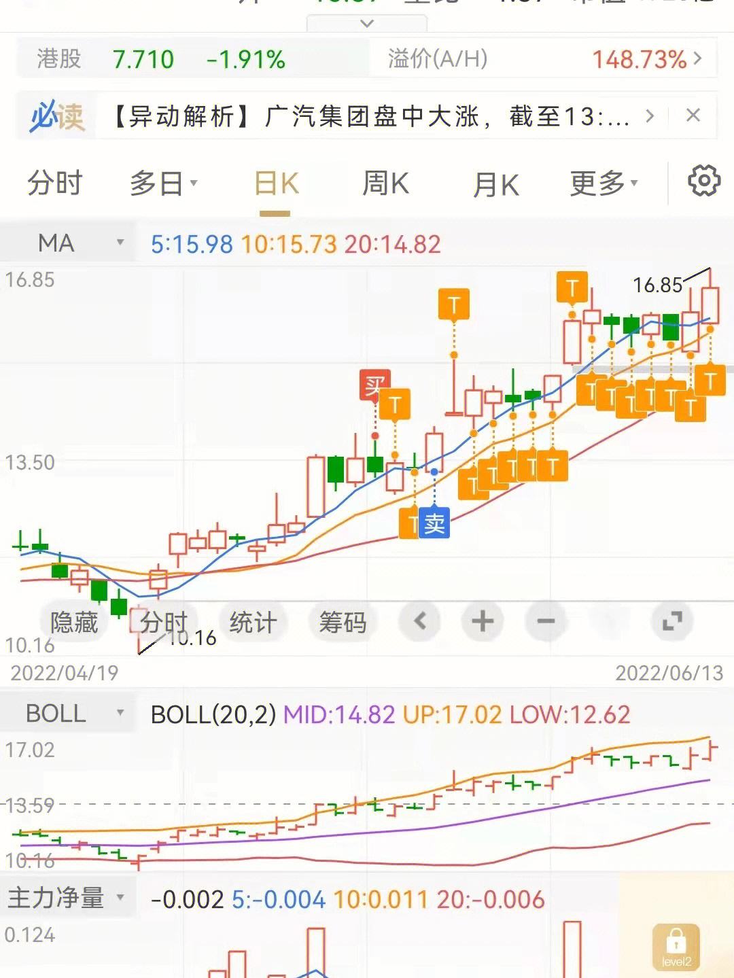Switch to the 月K monthly tab
734x978 pixels.
click(497, 182)
